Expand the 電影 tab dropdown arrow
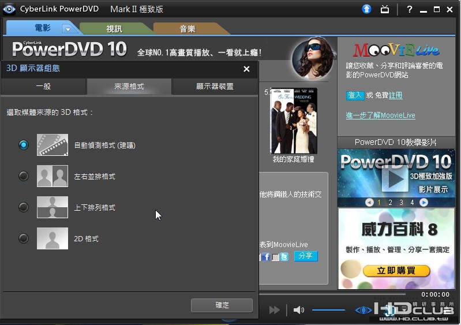 [68, 29]
